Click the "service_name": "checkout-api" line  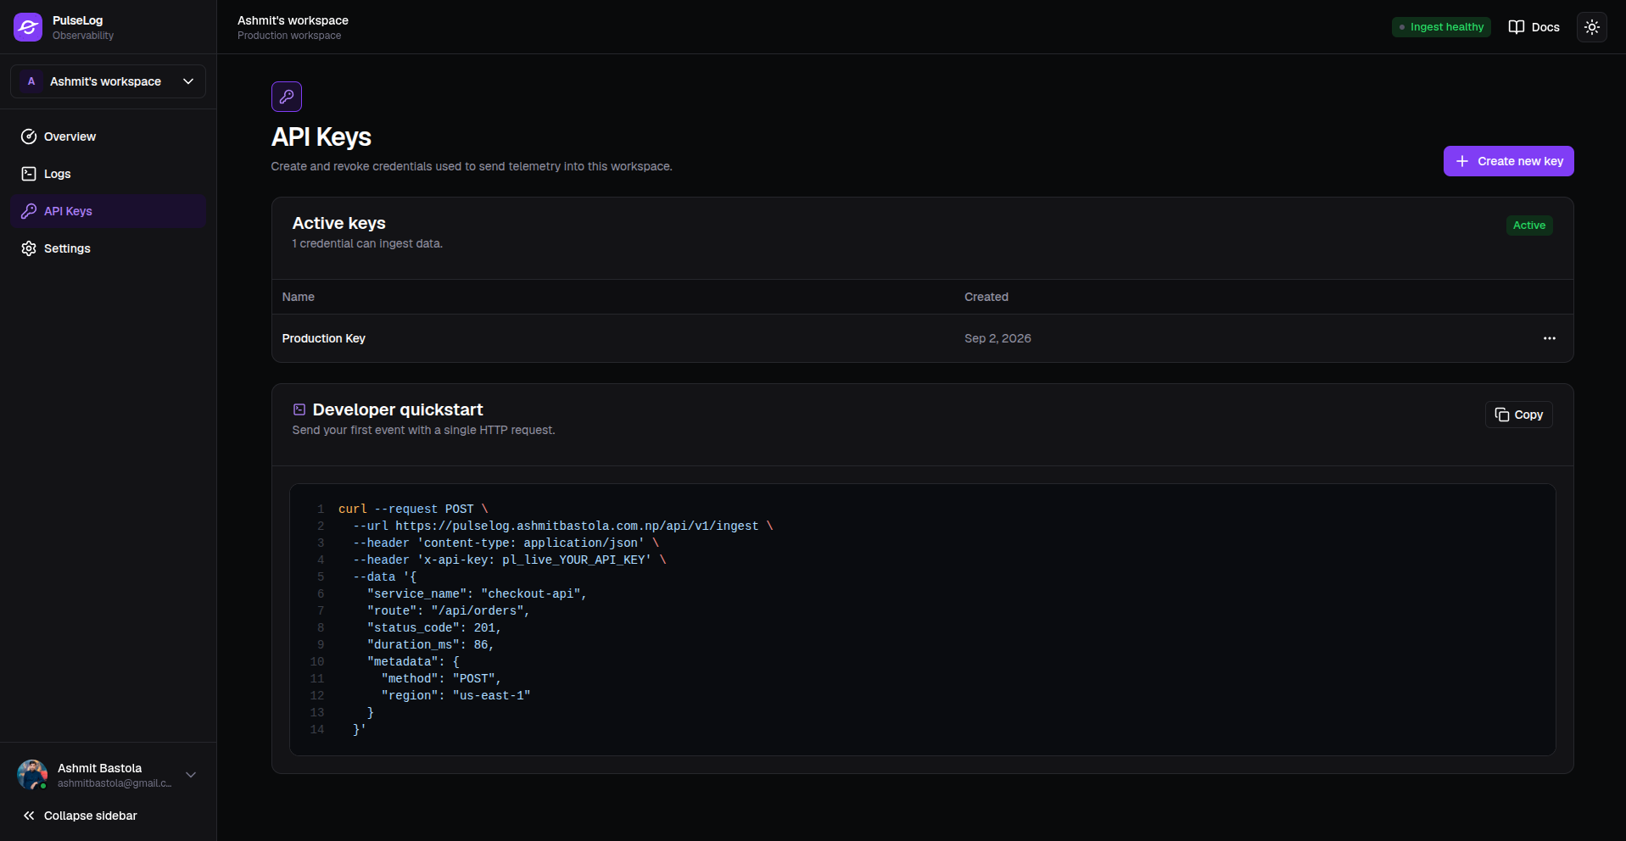tap(477, 593)
